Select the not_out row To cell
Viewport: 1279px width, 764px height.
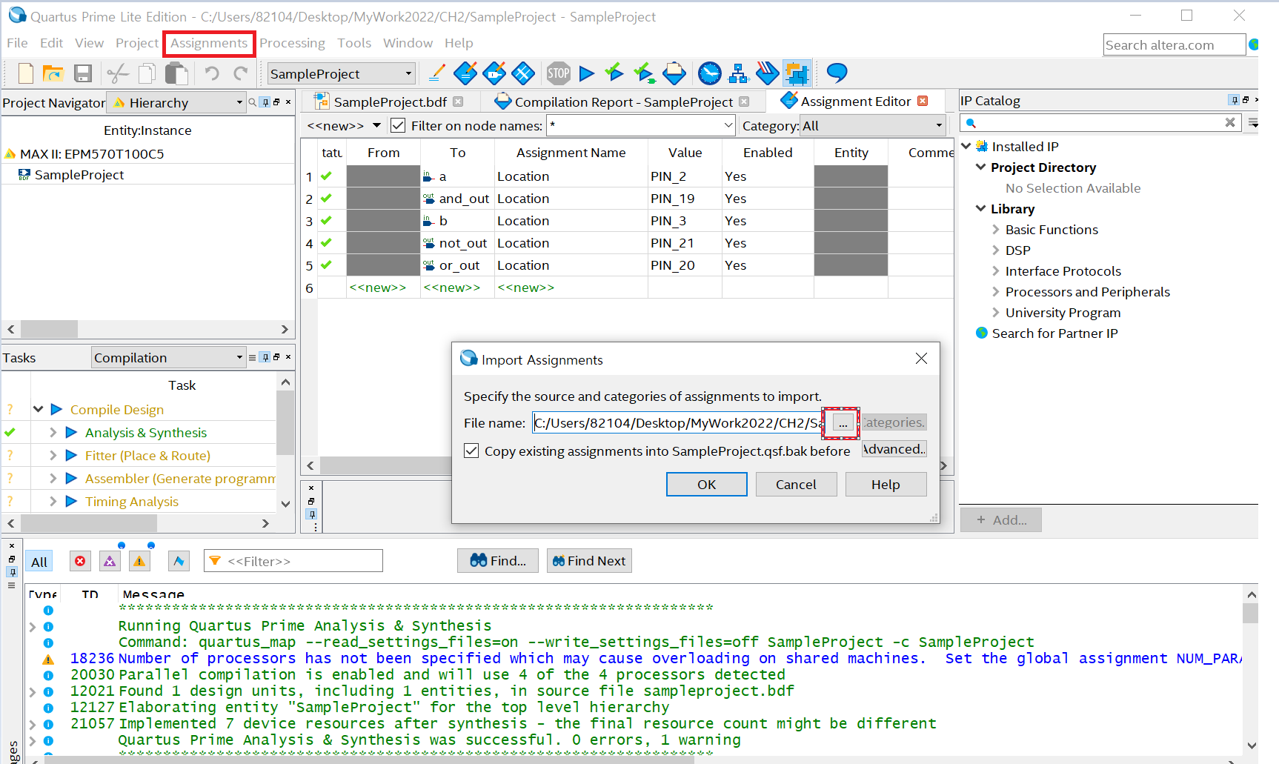[x=457, y=242]
